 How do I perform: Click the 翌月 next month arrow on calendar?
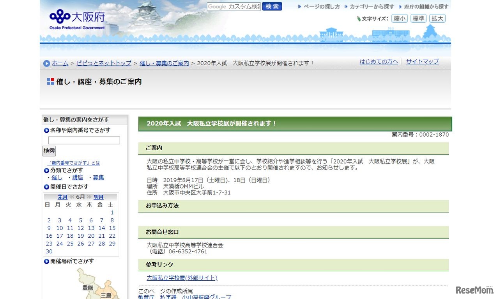coord(98,197)
